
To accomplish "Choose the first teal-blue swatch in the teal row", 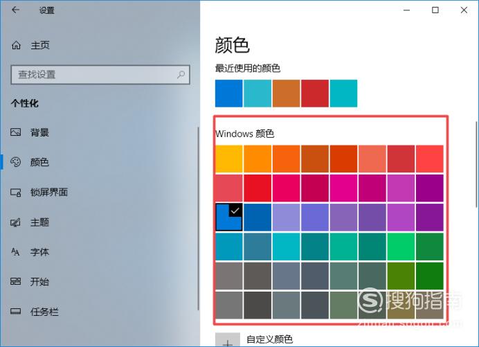I will pyautogui.click(x=229, y=247).
